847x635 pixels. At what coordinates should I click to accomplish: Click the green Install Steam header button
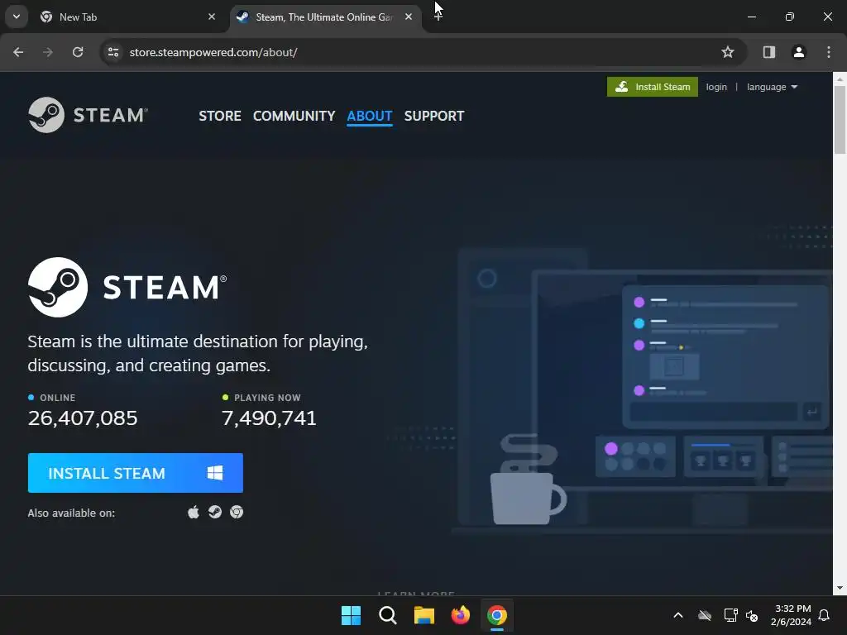click(653, 87)
